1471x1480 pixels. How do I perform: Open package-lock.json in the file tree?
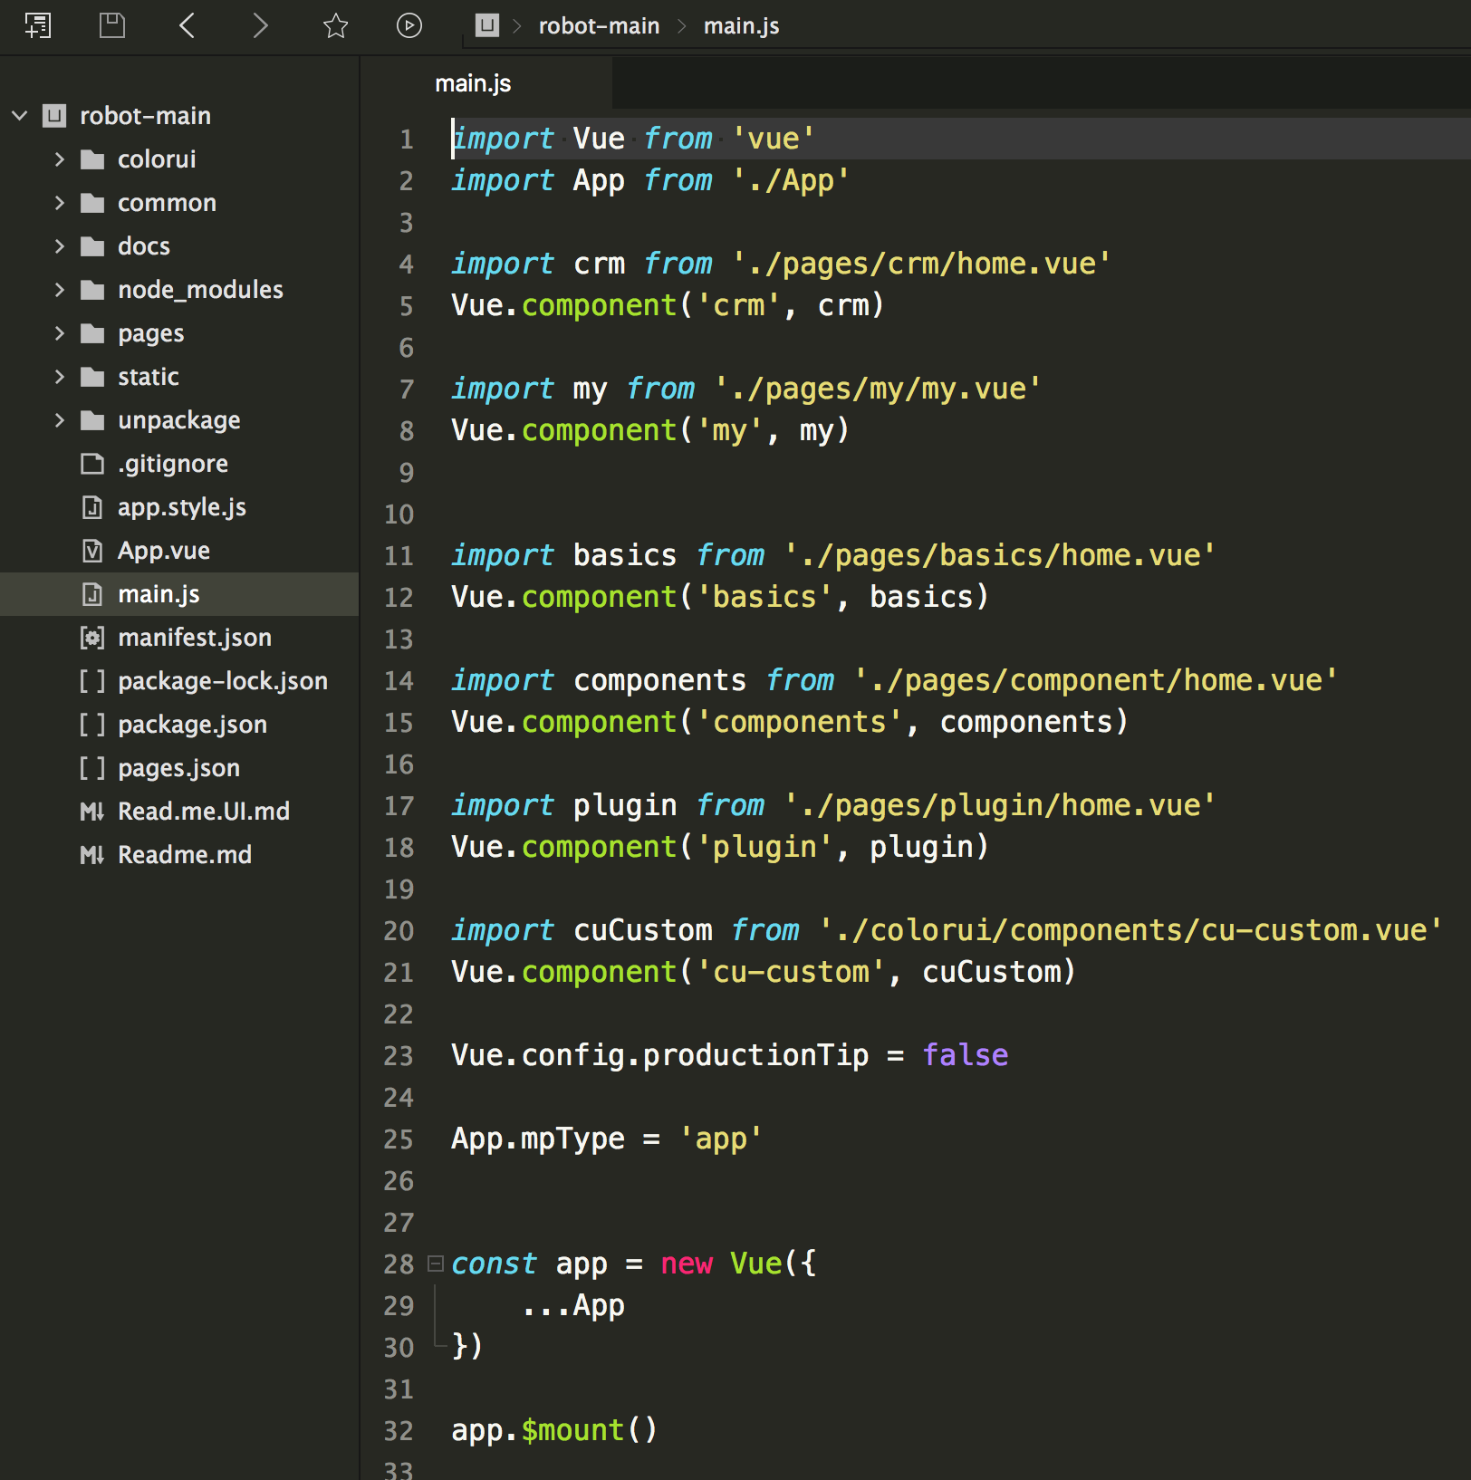point(223,681)
